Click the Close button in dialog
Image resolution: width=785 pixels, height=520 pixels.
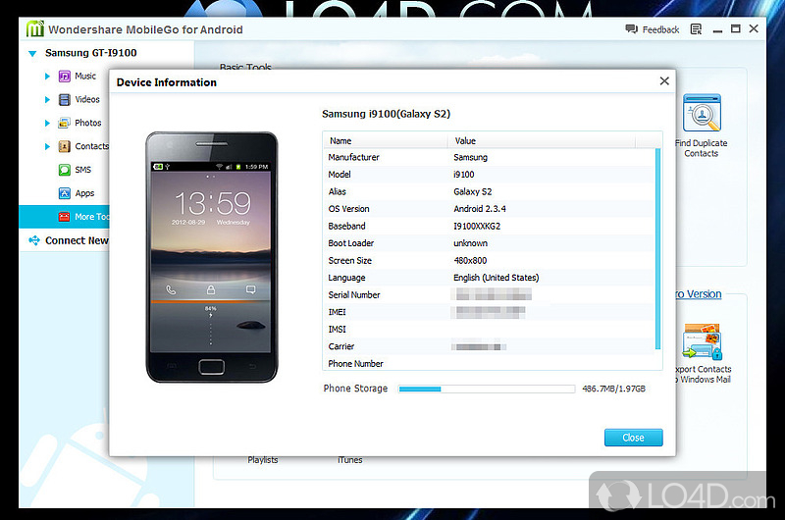tap(633, 438)
